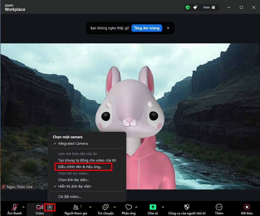Open the Thêm more options icon
This screenshot has height=216, width=260.
coord(219,208)
